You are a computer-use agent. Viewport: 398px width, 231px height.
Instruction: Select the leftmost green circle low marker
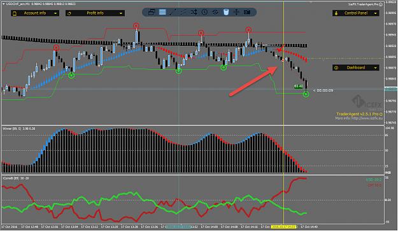click(x=71, y=75)
